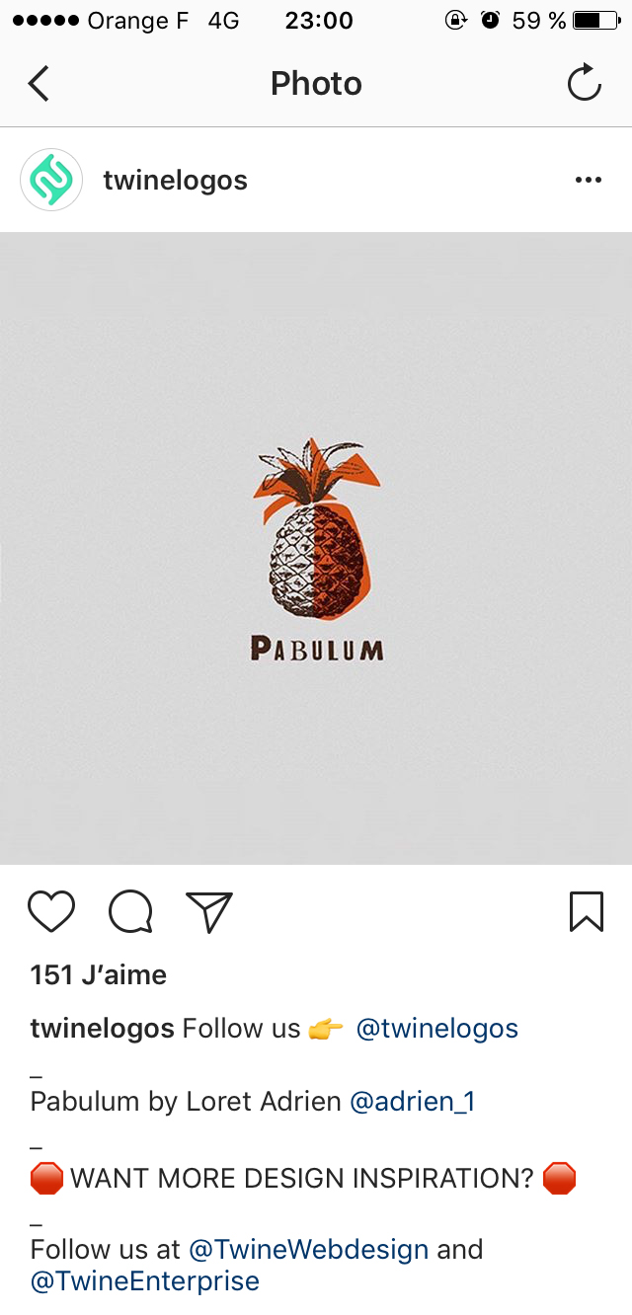View the list of 151 J'aime
The image size is (632, 1315).
pos(99,975)
